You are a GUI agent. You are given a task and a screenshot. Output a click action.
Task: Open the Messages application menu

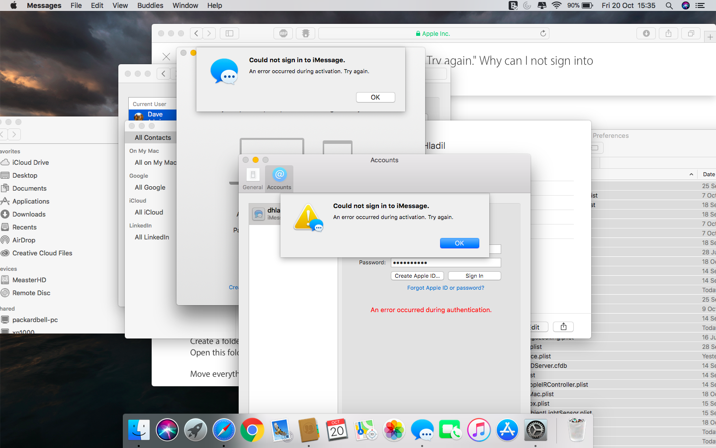pyautogui.click(x=44, y=5)
